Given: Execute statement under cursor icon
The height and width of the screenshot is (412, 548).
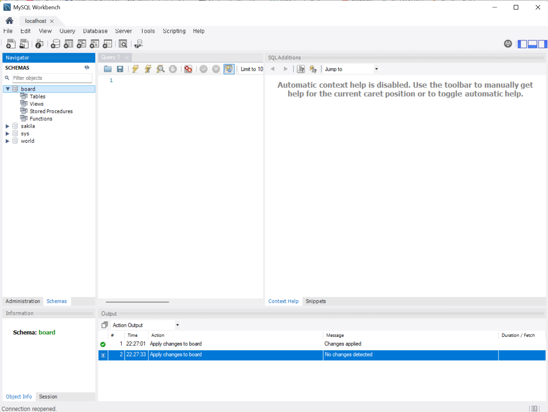Looking at the screenshot, I should click(148, 69).
